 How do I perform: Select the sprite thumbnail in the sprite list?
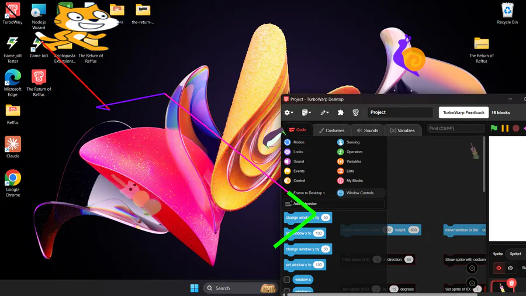coord(501,288)
